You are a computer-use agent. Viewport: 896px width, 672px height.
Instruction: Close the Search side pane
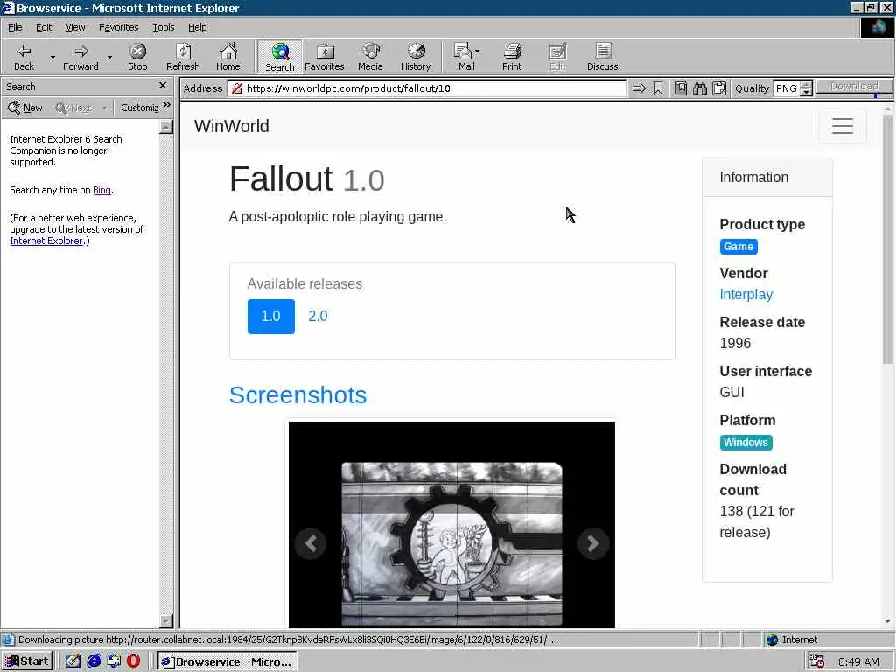[x=162, y=86]
